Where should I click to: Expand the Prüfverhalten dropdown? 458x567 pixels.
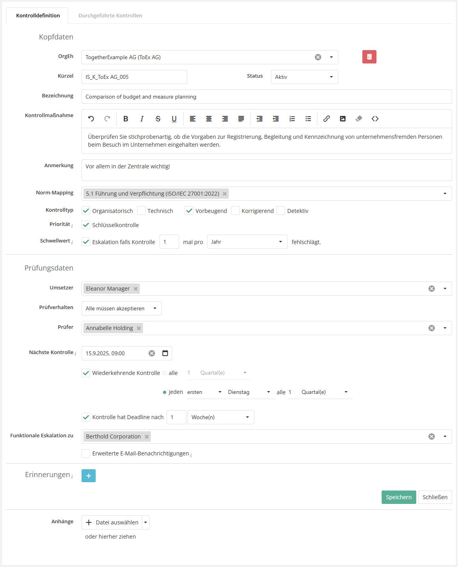[122, 308]
